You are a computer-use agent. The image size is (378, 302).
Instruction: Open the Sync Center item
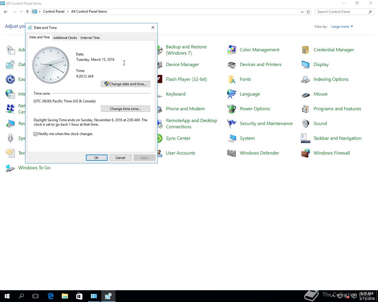(178, 138)
